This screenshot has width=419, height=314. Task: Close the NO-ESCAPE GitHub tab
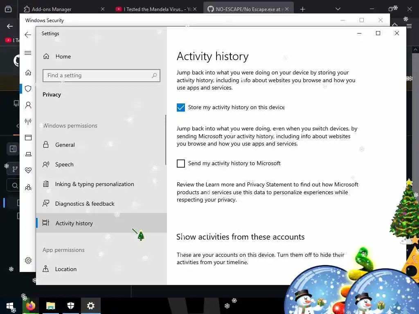(287, 9)
